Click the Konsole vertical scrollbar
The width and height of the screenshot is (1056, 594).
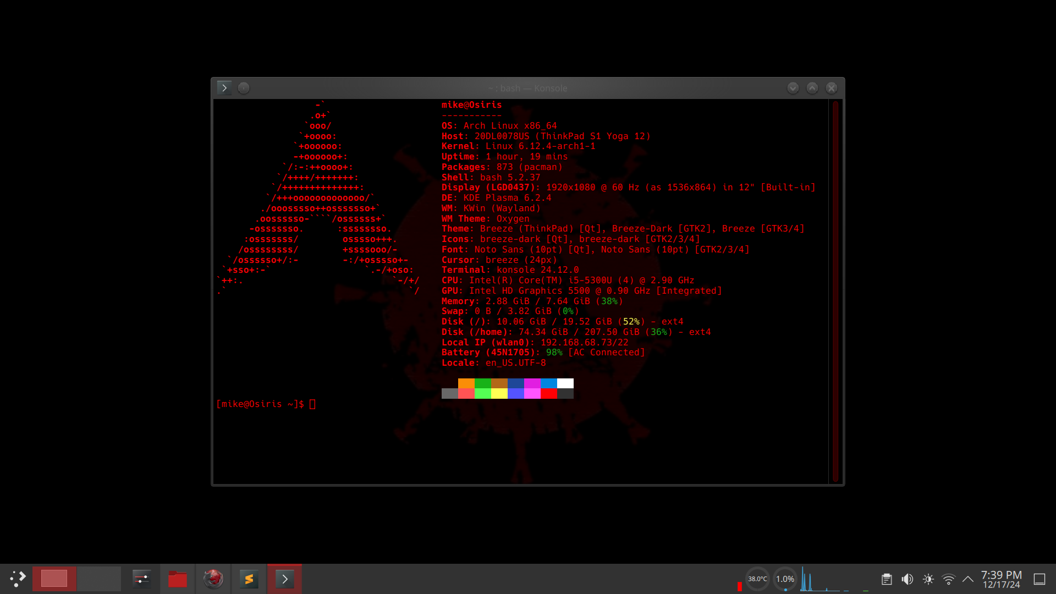pos(835,290)
